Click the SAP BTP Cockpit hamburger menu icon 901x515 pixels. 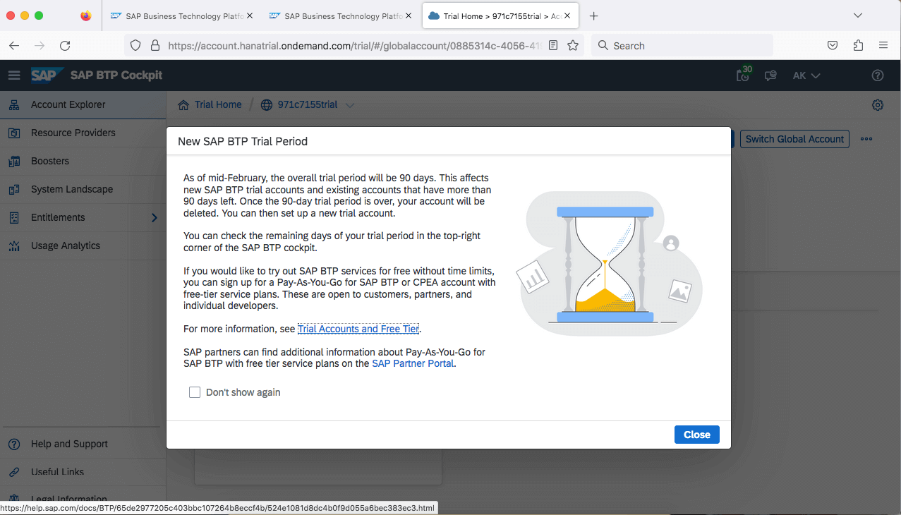(x=14, y=75)
